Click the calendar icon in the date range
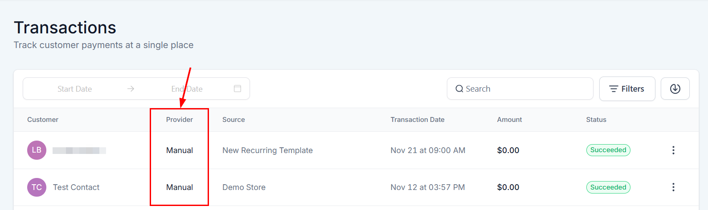 click(x=237, y=89)
